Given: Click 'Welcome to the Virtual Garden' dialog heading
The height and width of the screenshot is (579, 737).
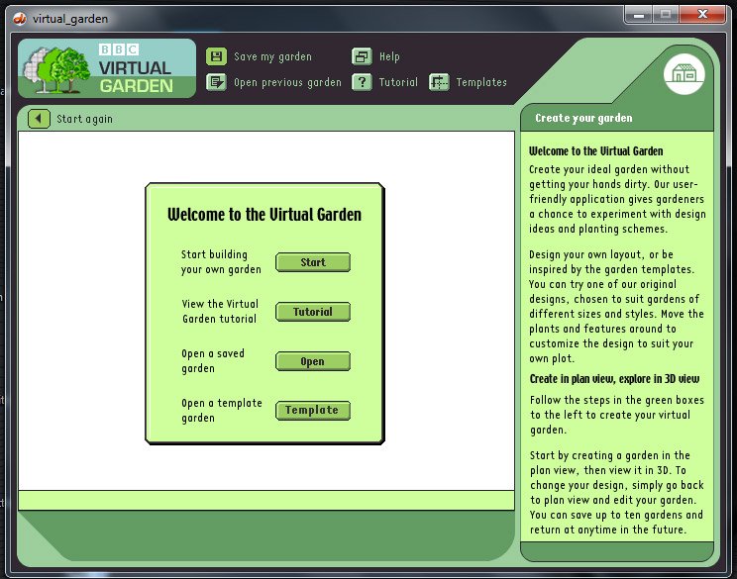Looking at the screenshot, I should point(264,215).
